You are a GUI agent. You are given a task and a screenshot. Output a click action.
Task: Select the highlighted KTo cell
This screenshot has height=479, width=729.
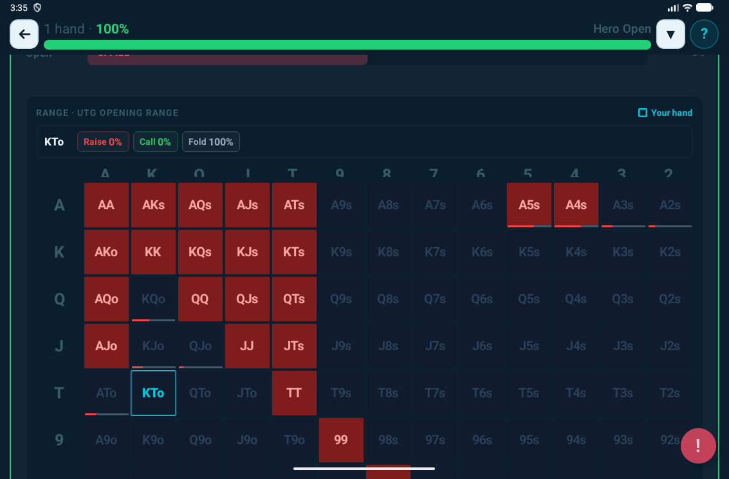point(153,393)
